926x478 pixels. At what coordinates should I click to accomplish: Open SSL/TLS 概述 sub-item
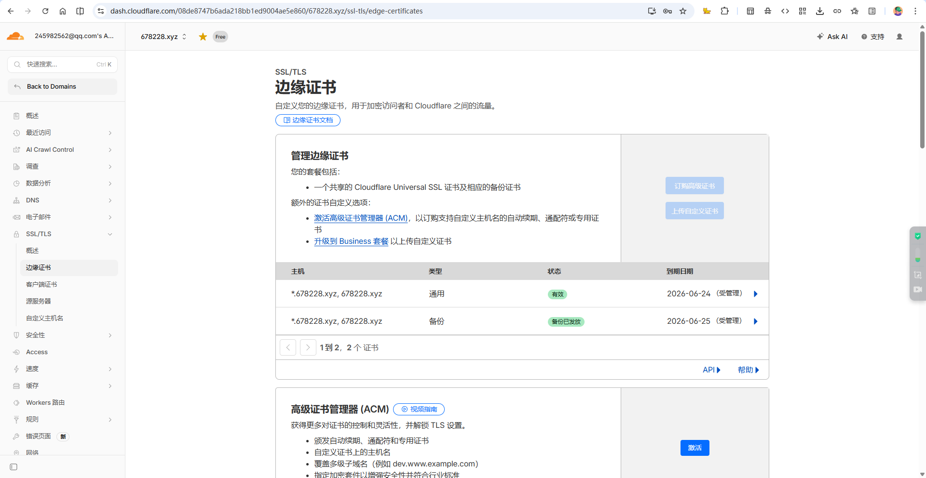32,251
